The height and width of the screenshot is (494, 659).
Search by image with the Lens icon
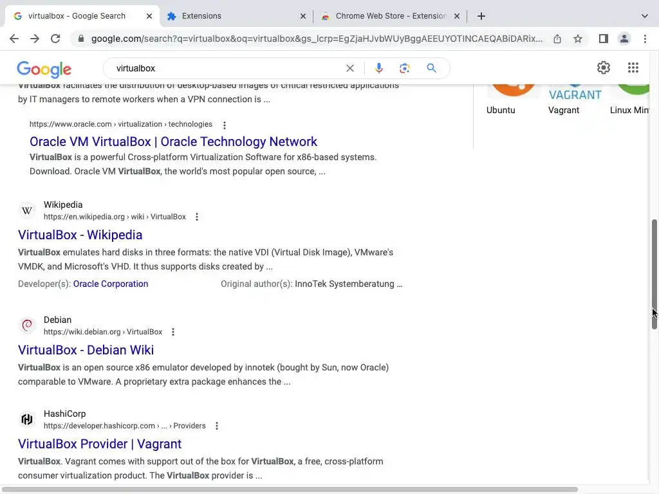click(404, 68)
